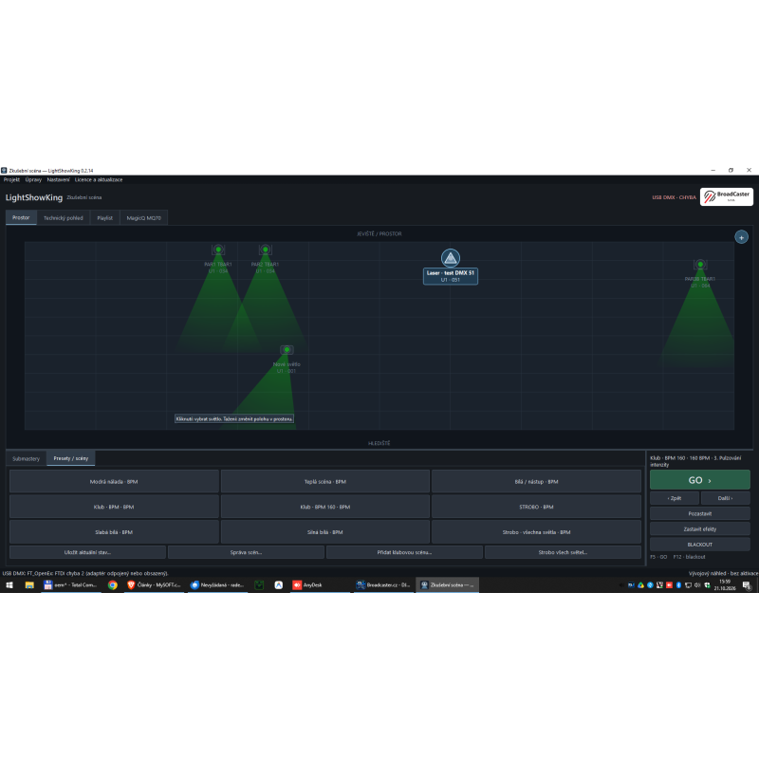The width and height of the screenshot is (759, 759).
Task: Select the Presety / scény tab
Action: (x=70, y=458)
